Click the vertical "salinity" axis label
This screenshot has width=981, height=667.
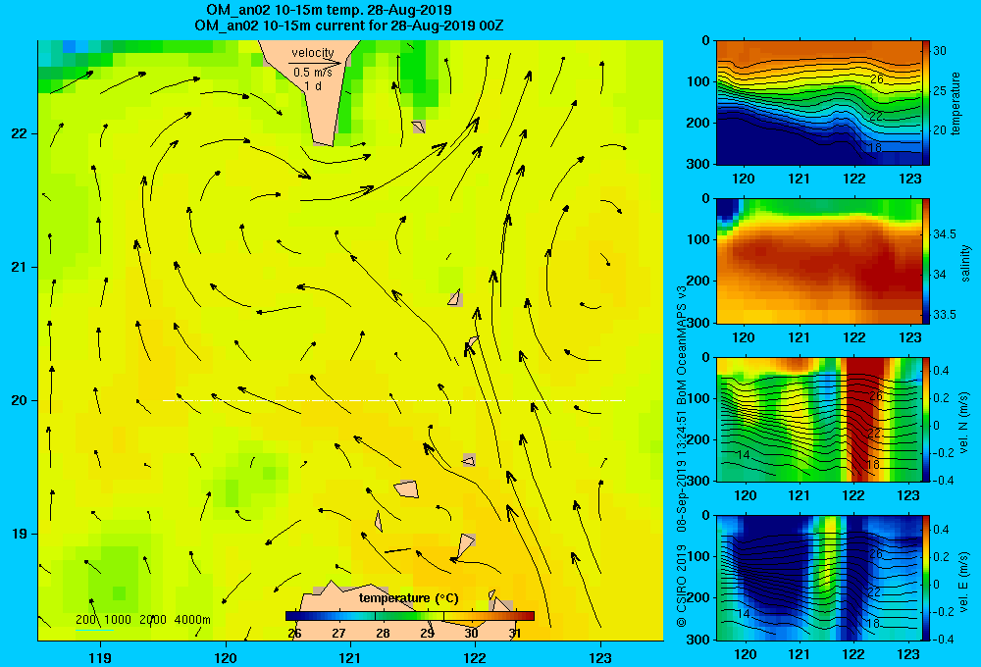point(966,263)
